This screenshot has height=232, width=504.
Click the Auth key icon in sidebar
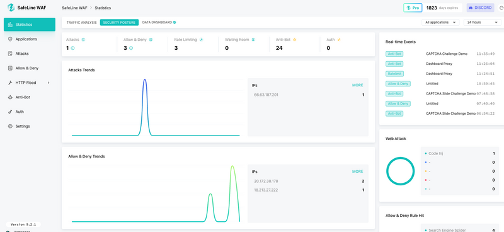point(10,112)
